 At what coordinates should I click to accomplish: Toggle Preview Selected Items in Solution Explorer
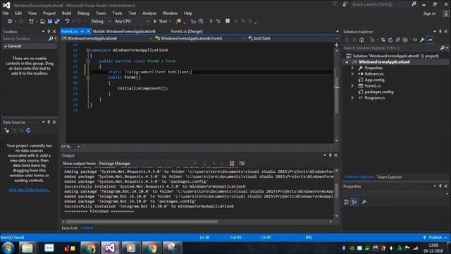point(430,40)
